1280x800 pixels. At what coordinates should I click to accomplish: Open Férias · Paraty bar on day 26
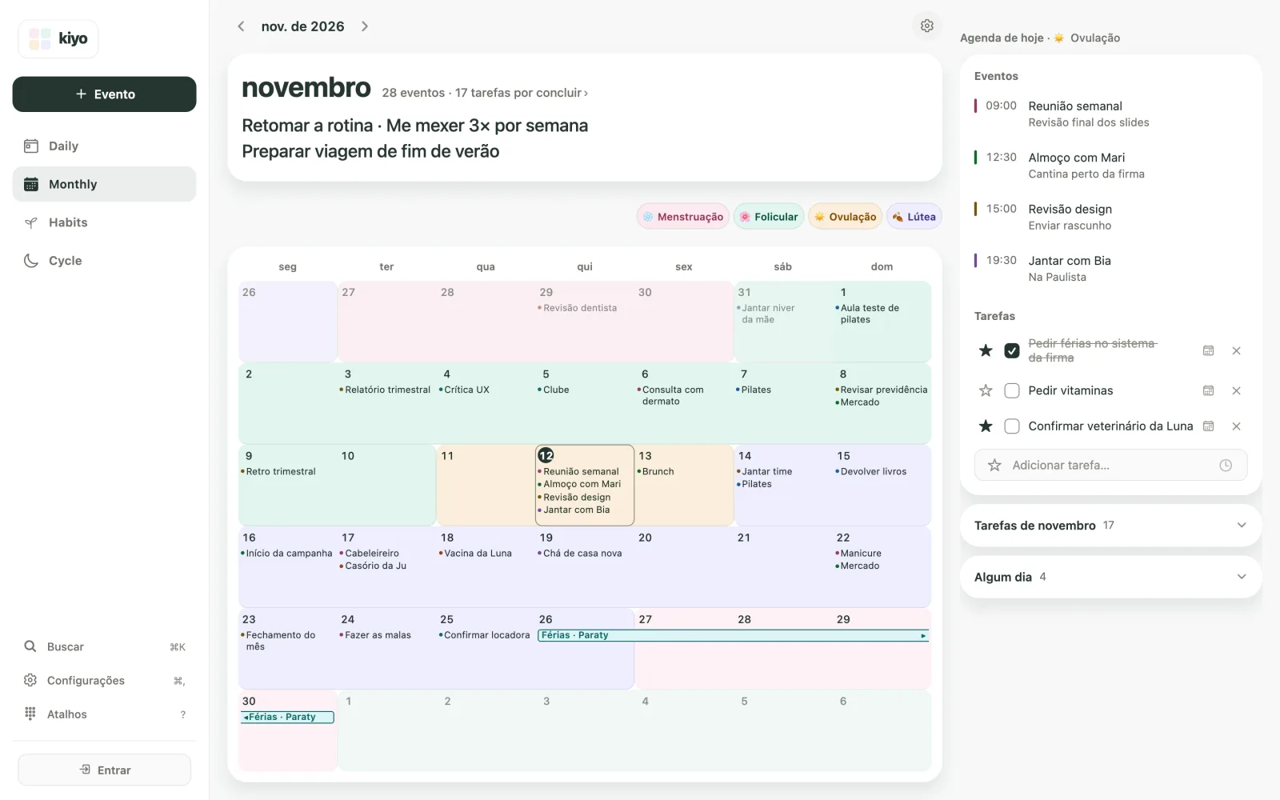click(734, 635)
